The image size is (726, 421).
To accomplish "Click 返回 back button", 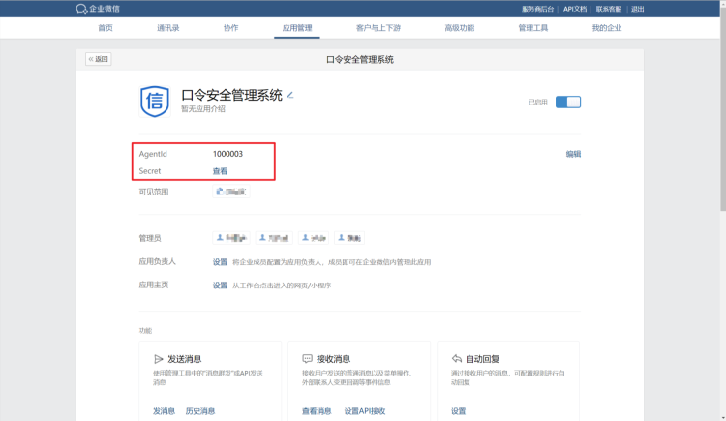I will (x=99, y=59).
